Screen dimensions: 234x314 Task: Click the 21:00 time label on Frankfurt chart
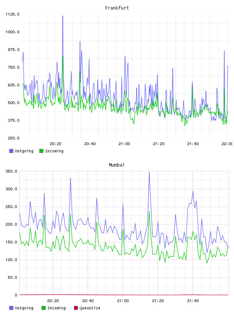point(124,144)
